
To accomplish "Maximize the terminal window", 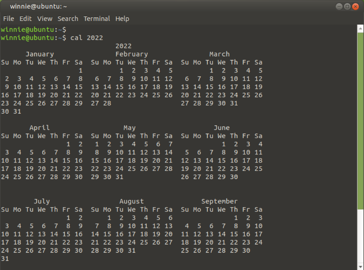I will pyautogui.click(x=347, y=6).
